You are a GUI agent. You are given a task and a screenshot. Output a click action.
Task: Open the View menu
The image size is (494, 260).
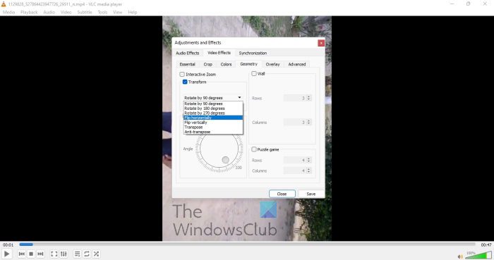coord(118,12)
